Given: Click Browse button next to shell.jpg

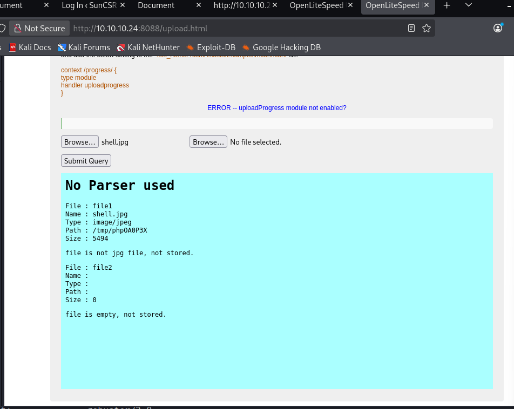Looking at the screenshot, I should [x=80, y=142].
